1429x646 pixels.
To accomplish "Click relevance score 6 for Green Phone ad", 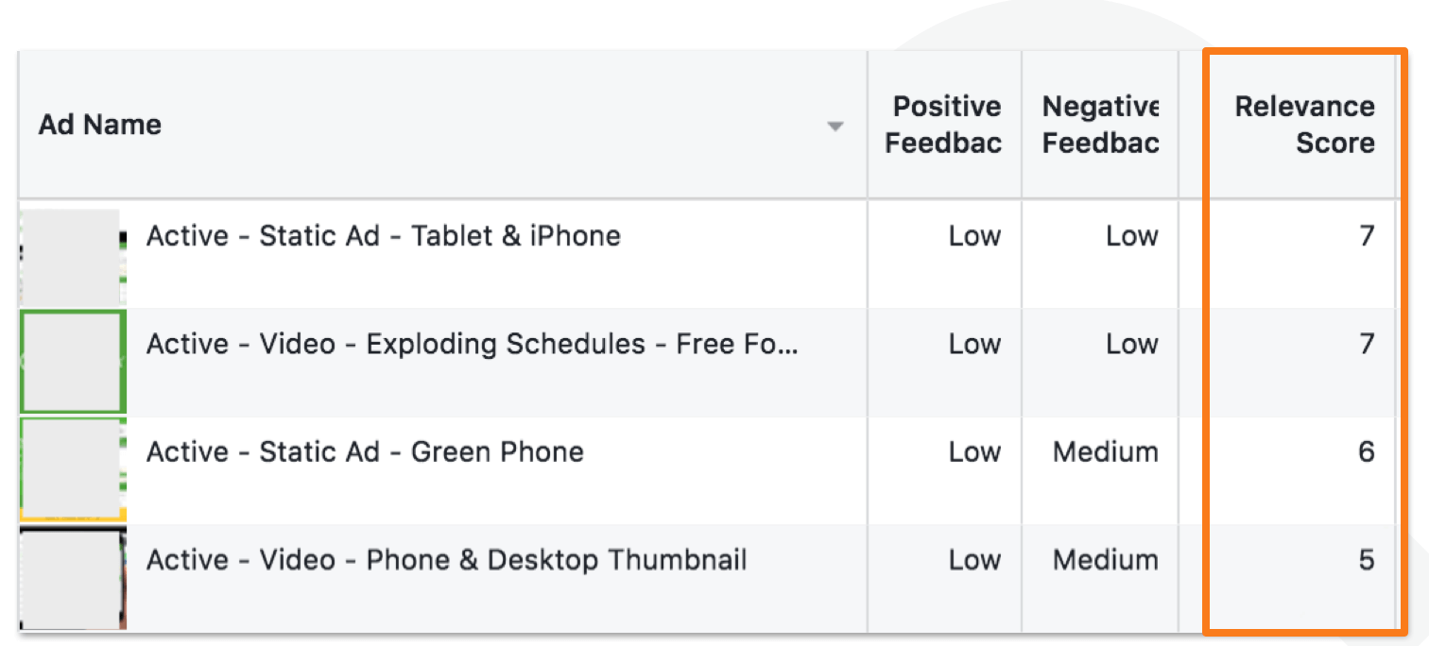I will point(1367,451).
